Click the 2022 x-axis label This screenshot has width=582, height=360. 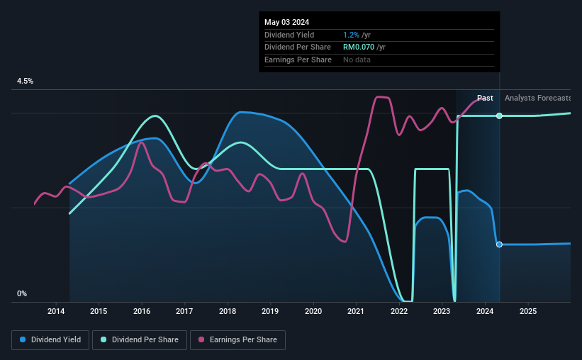[x=399, y=311]
